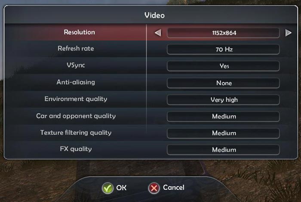The image size is (301, 202).
Task: Toggle the VSync Yes value
Action: [223, 66]
